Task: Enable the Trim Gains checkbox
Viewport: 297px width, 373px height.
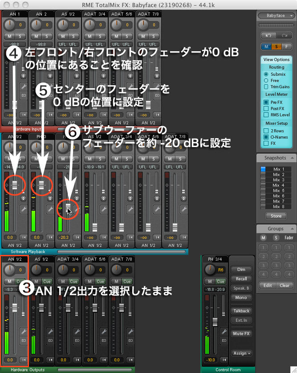Action: (x=266, y=86)
